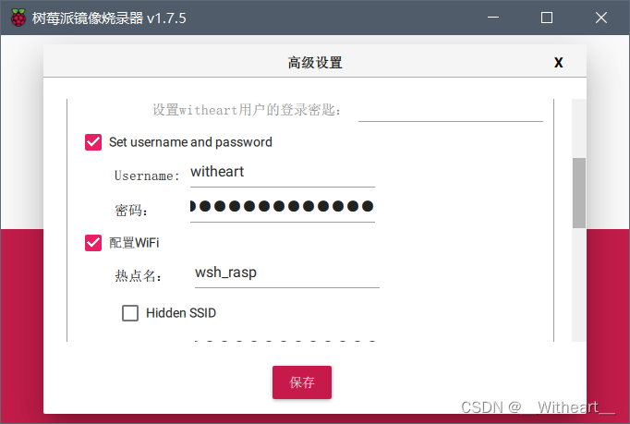Click the 密码 password field

[283, 207]
